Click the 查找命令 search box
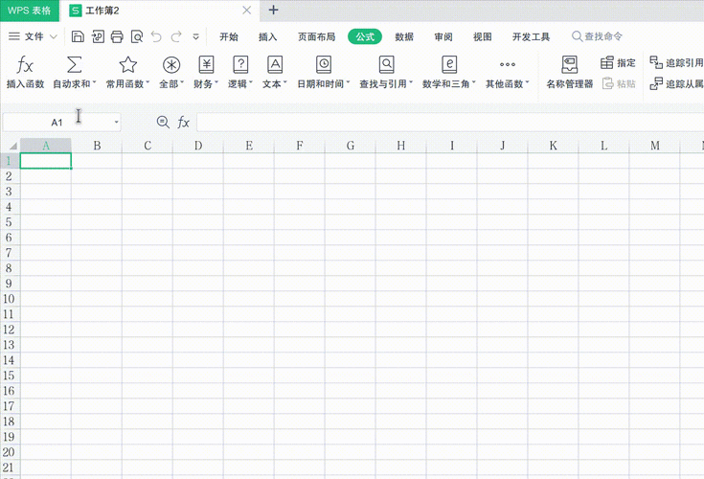The height and width of the screenshot is (479, 704). (x=597, y=36)
